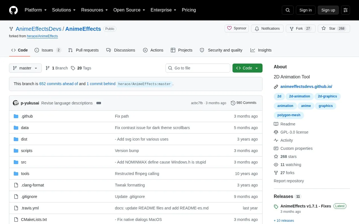Open the Notifications bell button

pyautogui.click(x=267, y=29)
